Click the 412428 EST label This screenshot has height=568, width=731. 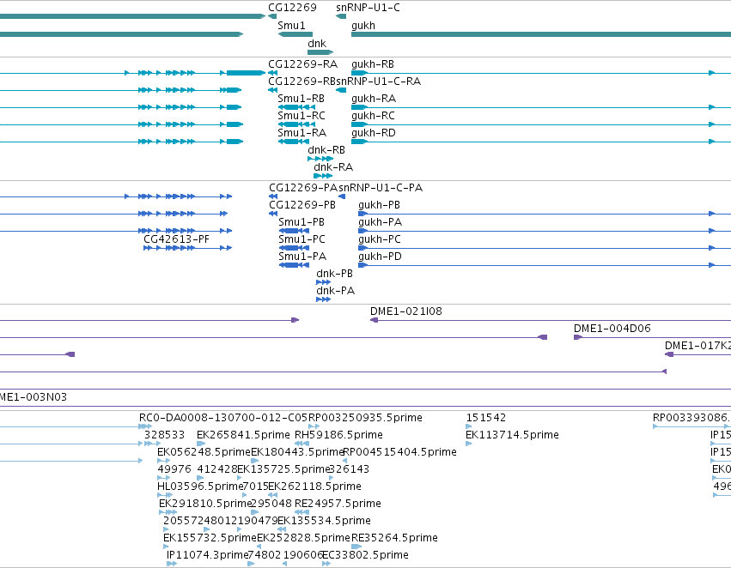click(x=216, y=469)
